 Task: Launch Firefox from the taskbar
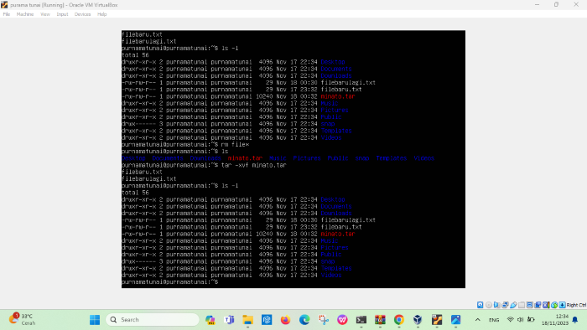[286, 320]
